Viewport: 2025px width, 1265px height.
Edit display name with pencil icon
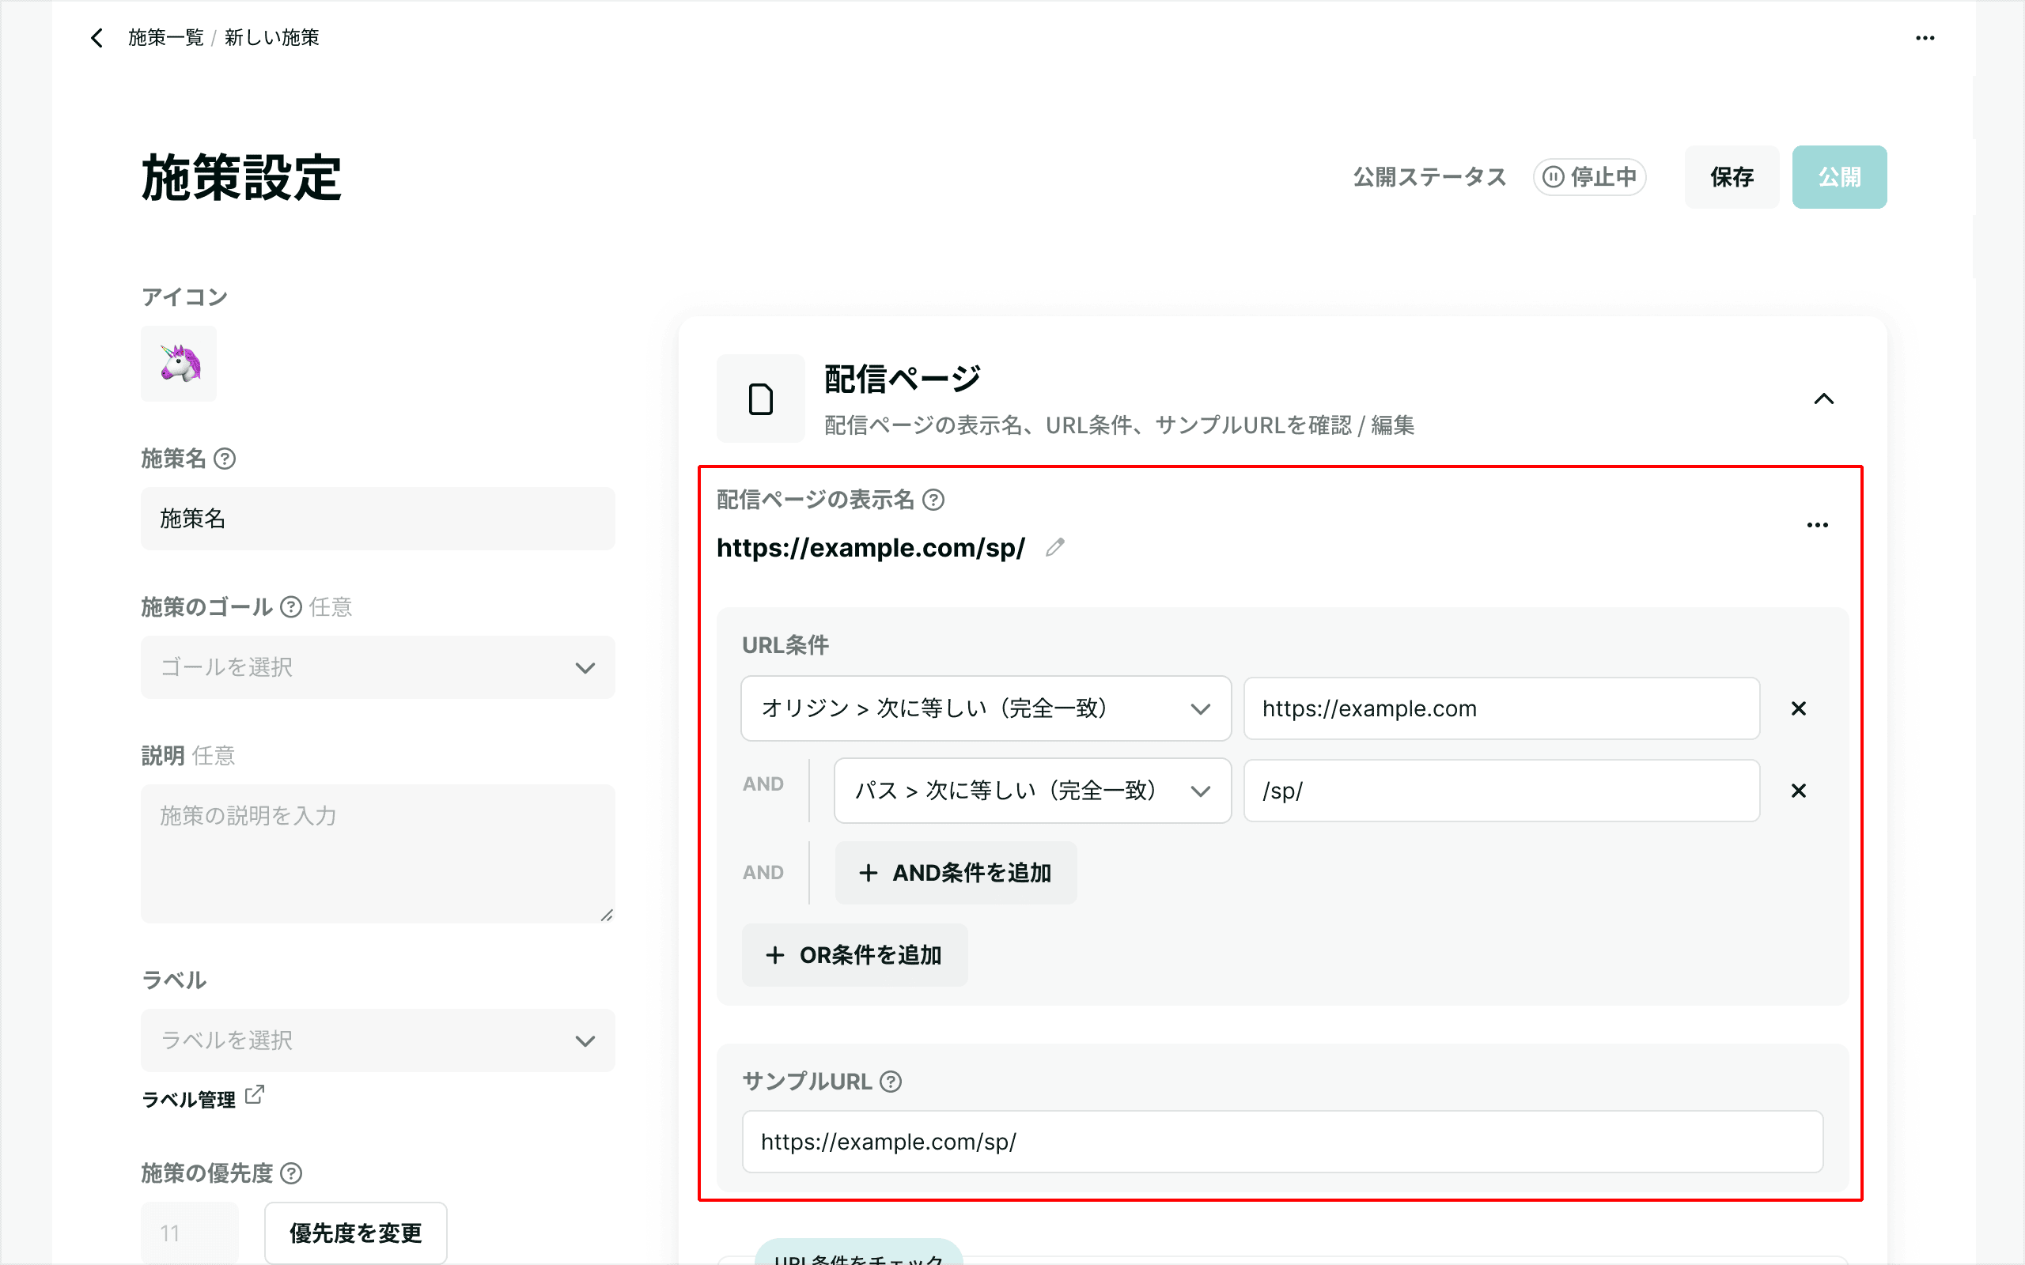point(1055,547)
